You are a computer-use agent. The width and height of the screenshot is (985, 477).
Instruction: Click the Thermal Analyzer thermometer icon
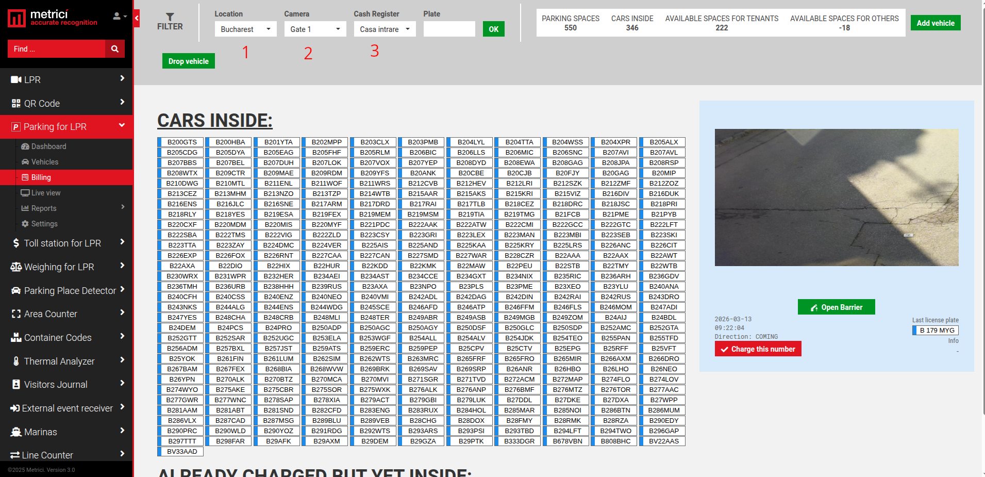pyautogui.click(x=16, y=361)
